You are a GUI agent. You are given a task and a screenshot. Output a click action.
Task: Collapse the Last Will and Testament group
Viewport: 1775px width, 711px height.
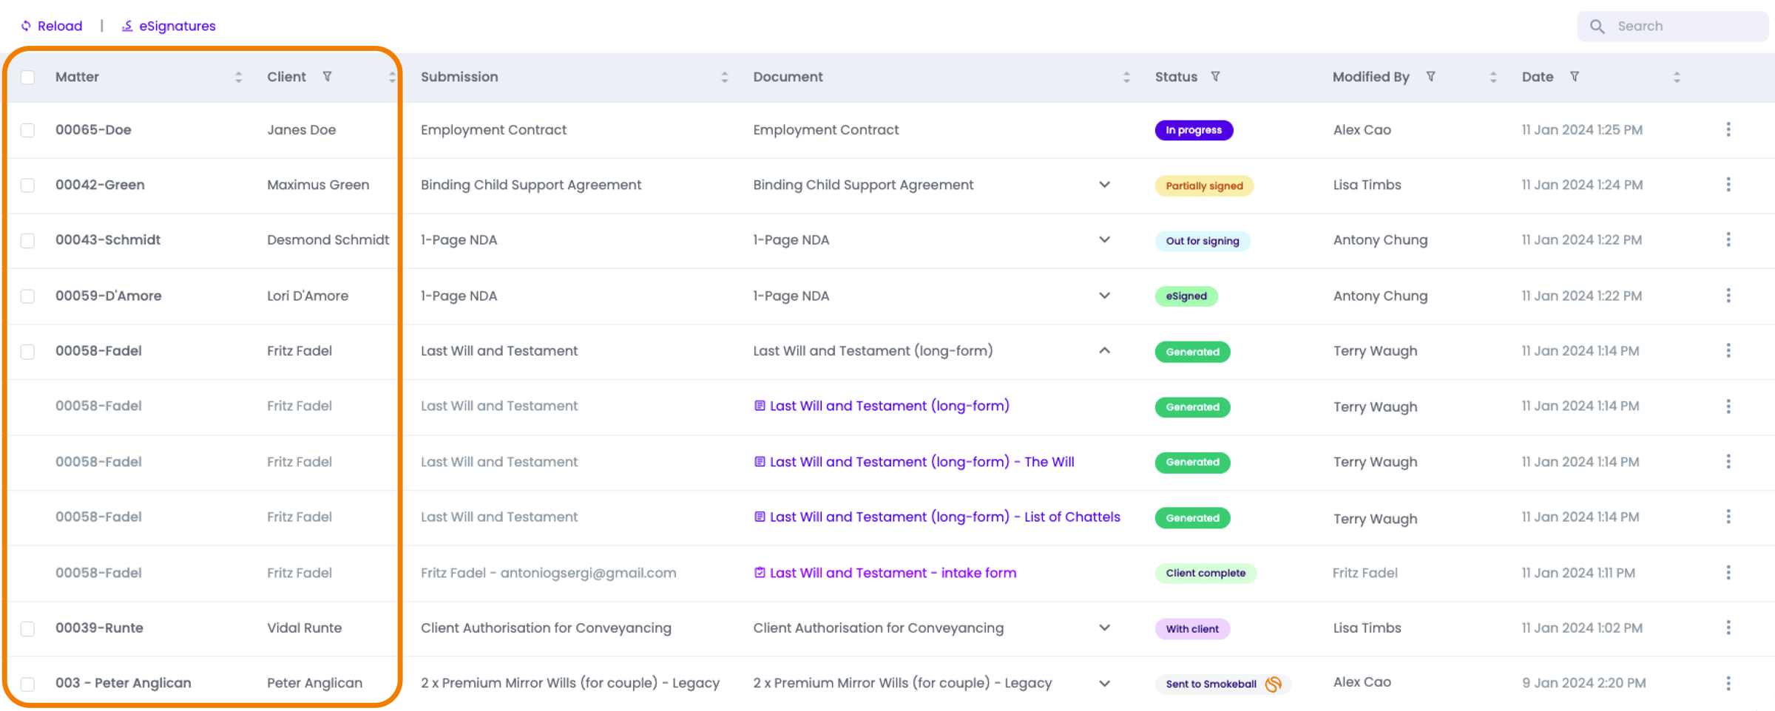pos(1104,350)
